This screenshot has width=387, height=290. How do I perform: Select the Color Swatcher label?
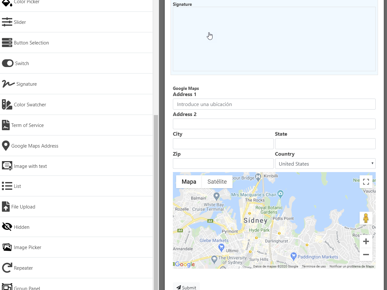(x=30, y=105)
